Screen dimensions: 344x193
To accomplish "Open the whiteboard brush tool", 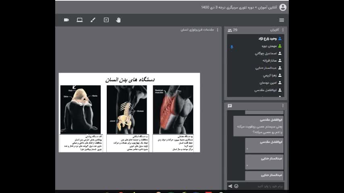I will point(93,20).
